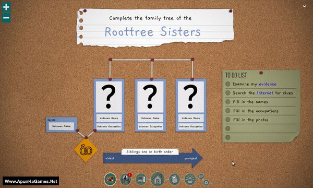Click the "TO DO LIST" heading
Image resolution: width=313 pixels, height=188 pixels.
coord(236,75)
